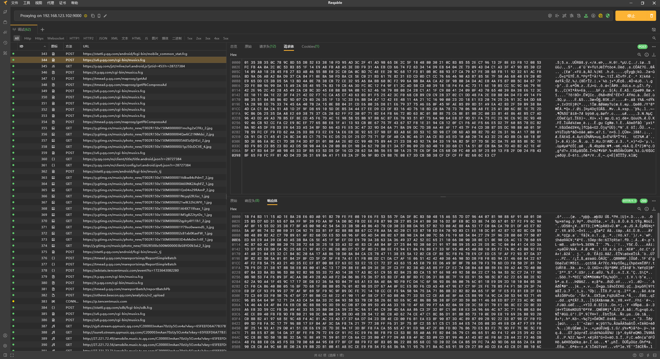
Task: Toggle the green gateway icon
Action: click(586, 16)
